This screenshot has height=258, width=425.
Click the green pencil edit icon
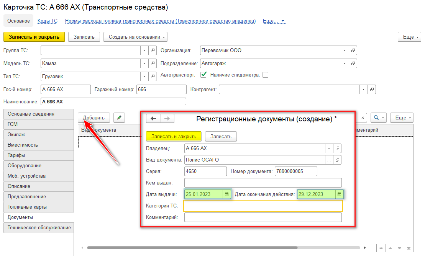(x=120, y=118)
